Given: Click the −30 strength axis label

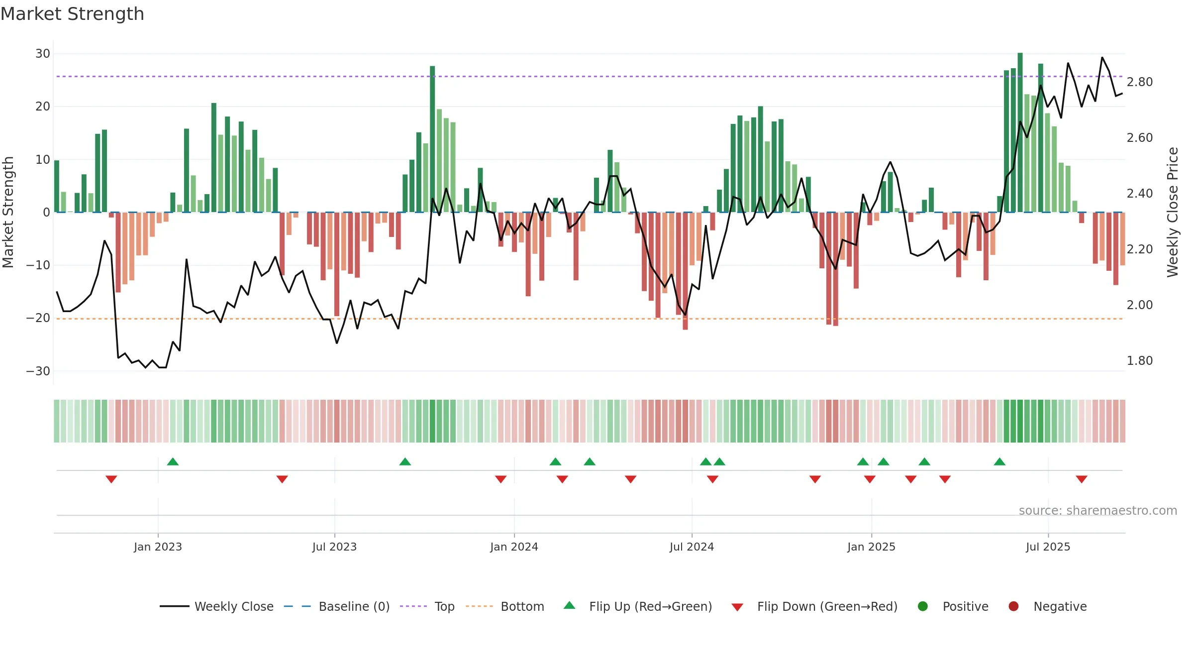Looking at the screenshot, I should click(x=38, y=371).
